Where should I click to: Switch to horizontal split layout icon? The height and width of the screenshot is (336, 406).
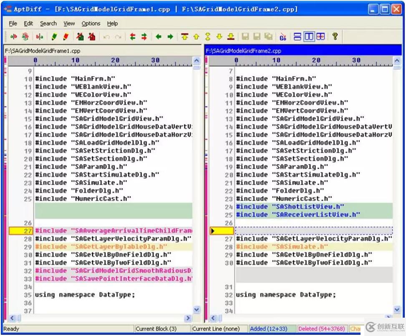[x=297, y=37]
